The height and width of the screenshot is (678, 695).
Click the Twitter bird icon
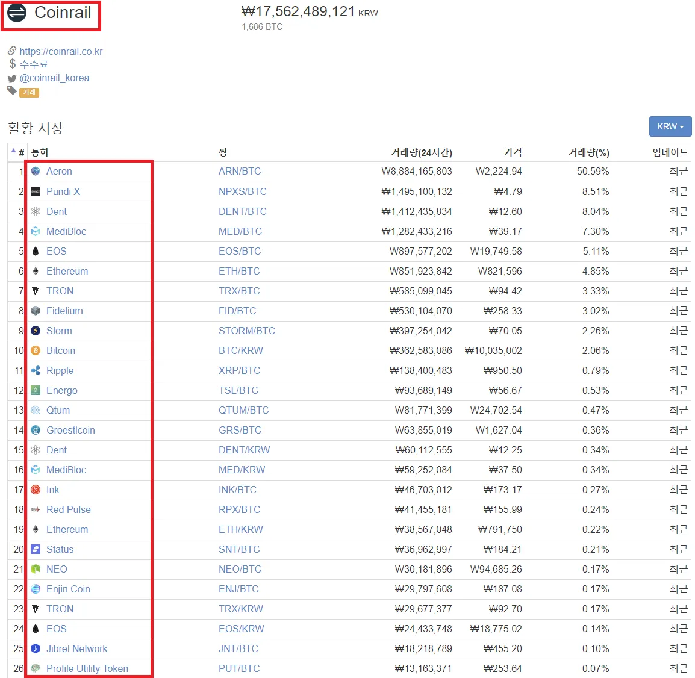click(12, 79)
